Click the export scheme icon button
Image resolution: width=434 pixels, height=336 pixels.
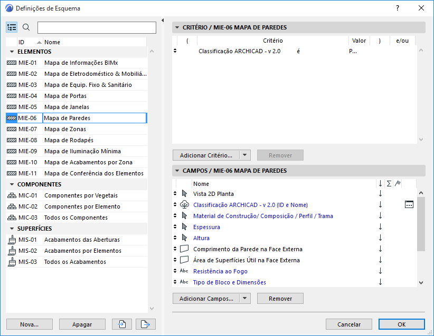pyautogui.click(x=146, y=324)
